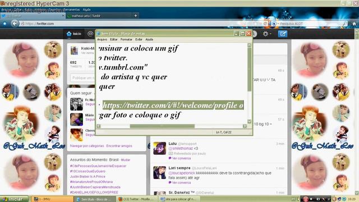Viewport: 359px width, 202px height.
Task: Close the Bloco de notas window
Action: coord(249,34)
